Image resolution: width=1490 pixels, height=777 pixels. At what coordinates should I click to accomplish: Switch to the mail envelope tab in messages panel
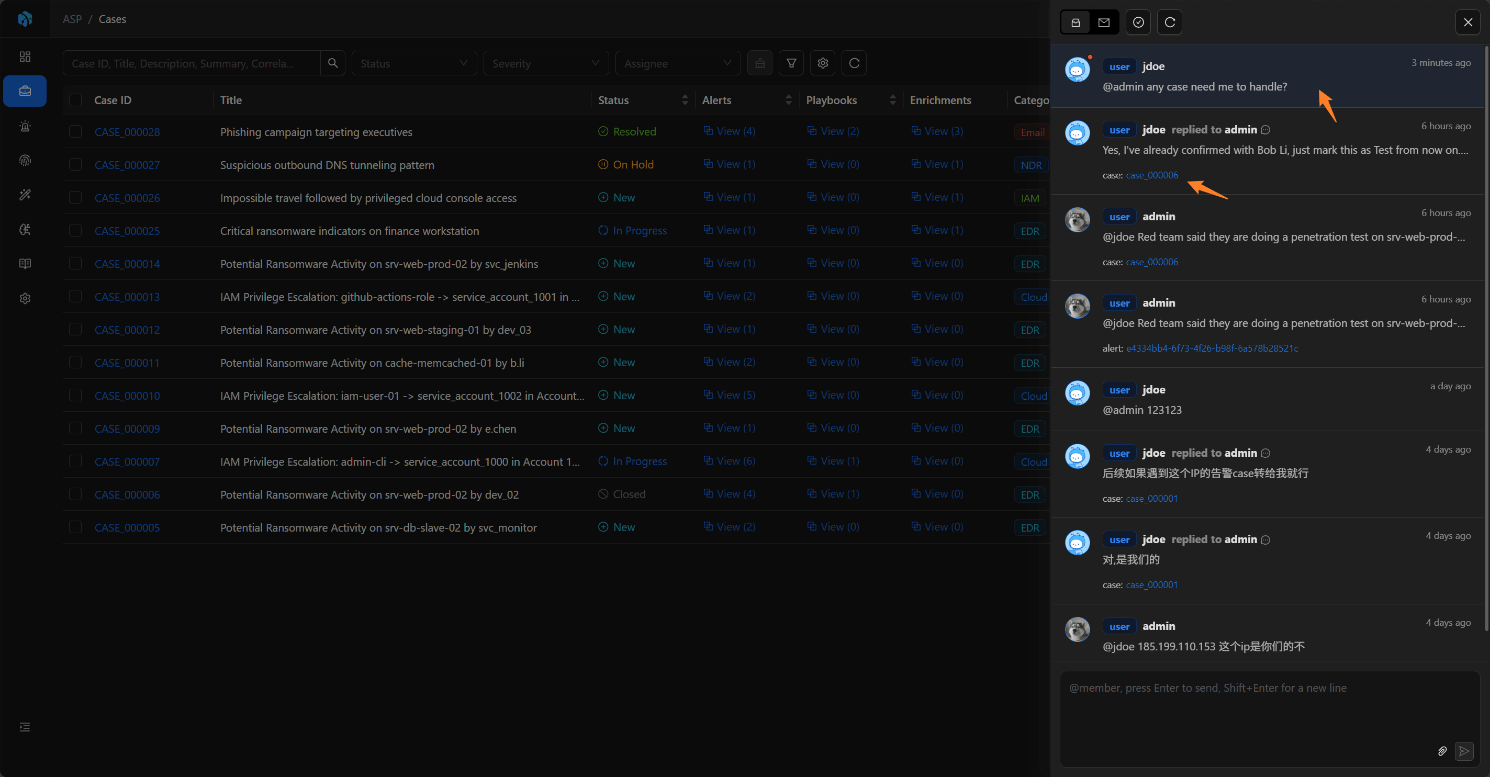(x=1104, y=22)
